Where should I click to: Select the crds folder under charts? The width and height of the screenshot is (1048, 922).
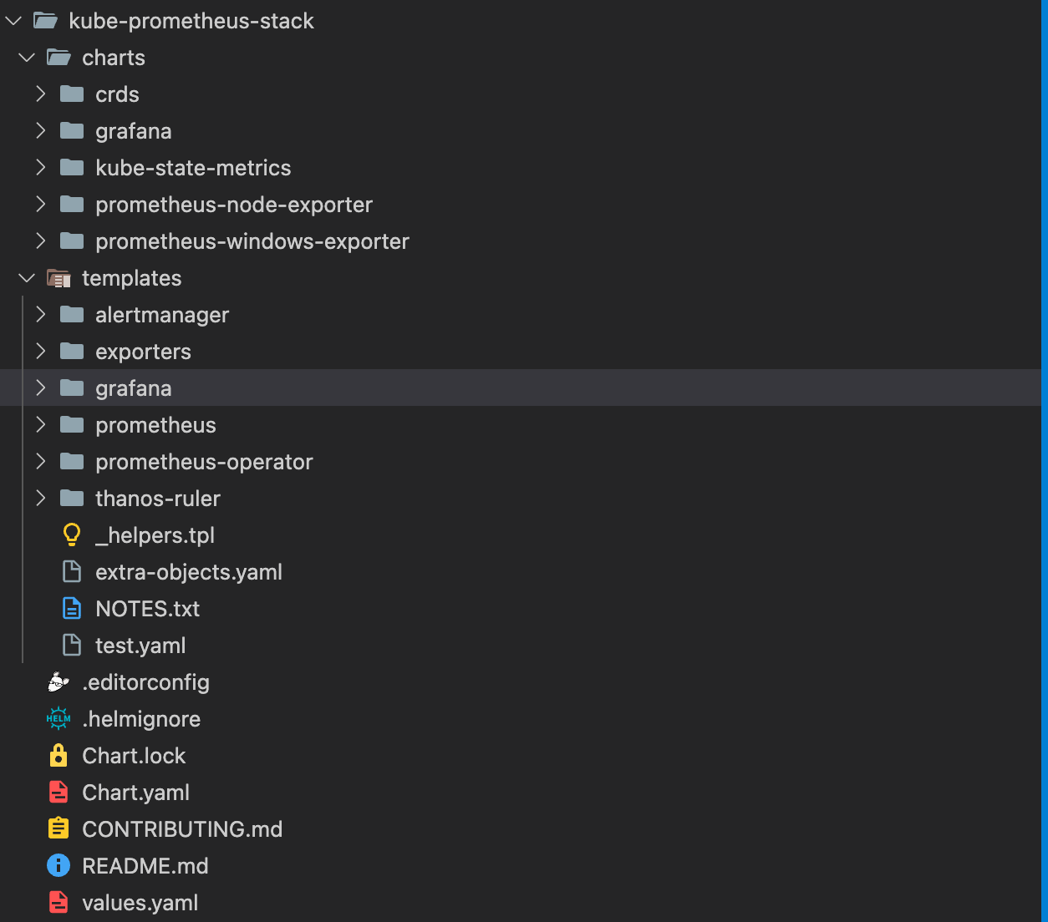[117, 94]
